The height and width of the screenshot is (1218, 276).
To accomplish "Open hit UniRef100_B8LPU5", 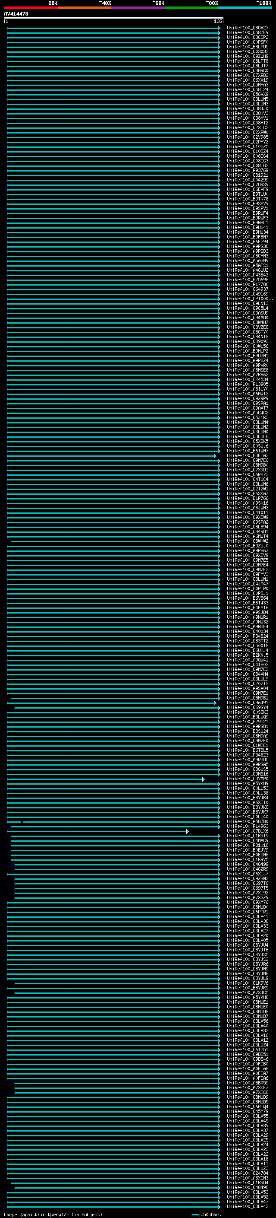I will (248, 47).
